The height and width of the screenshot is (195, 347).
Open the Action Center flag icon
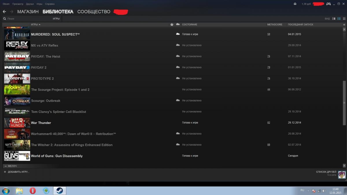pos(313,191)
